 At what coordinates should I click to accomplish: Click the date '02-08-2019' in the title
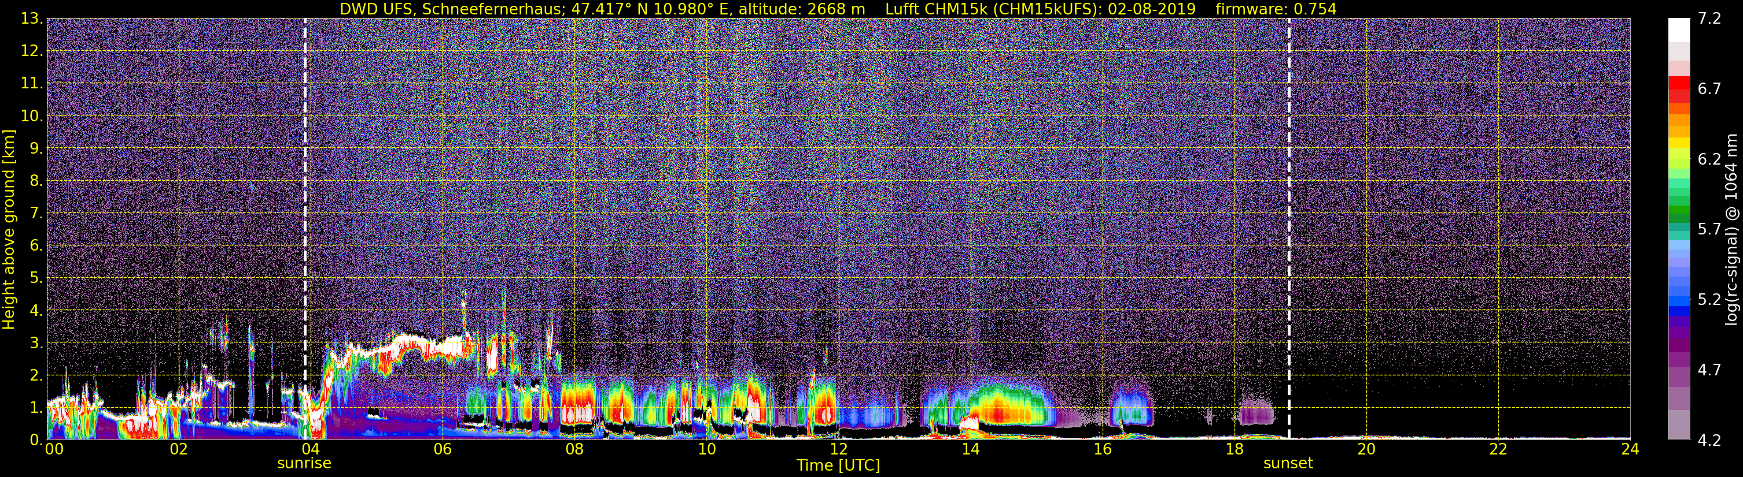(x=1151, y=9)
